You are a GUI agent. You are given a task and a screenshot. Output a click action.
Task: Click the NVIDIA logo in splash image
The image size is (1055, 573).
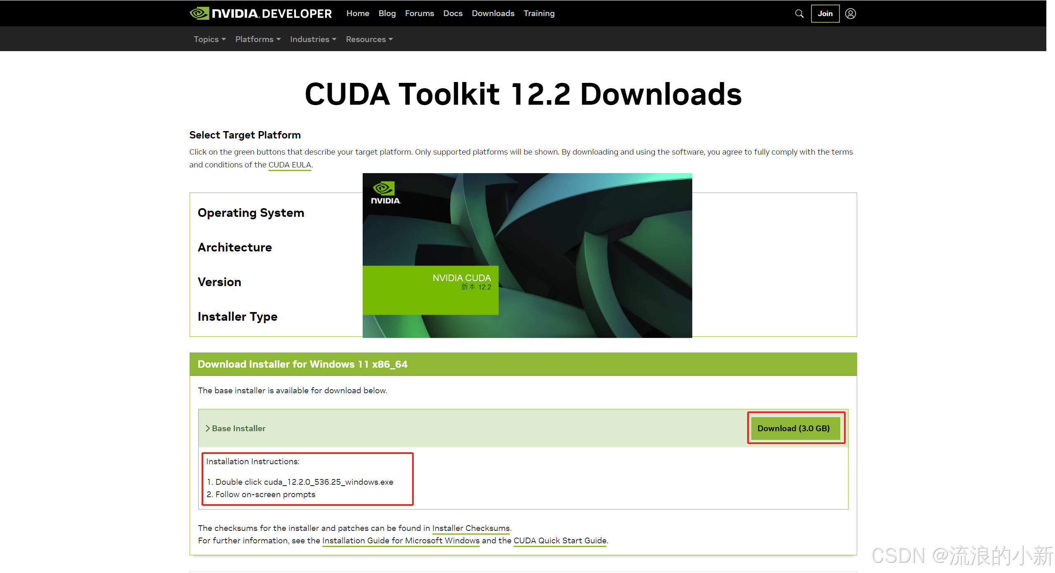(x=385, y=193)
